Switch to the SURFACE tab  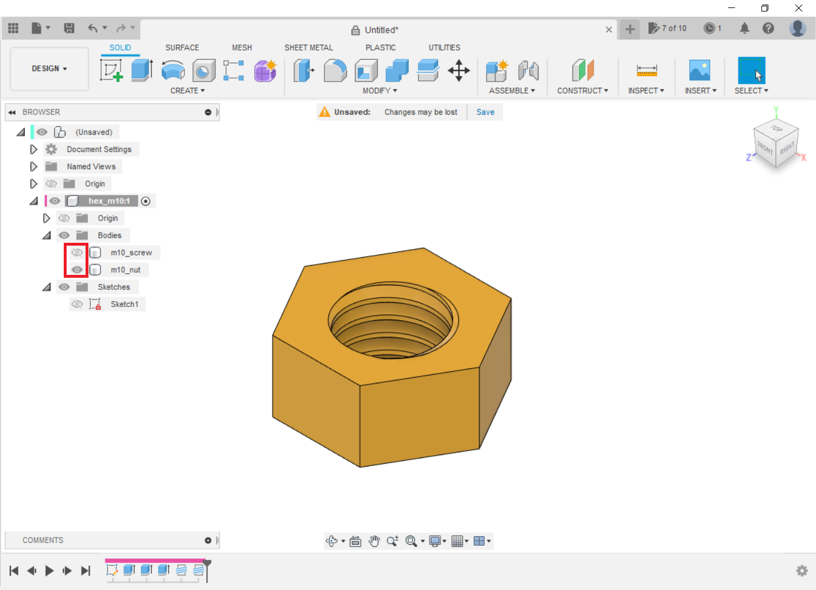[x=182, y=48]
